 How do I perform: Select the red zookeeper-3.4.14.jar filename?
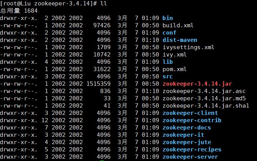[197, 84]
